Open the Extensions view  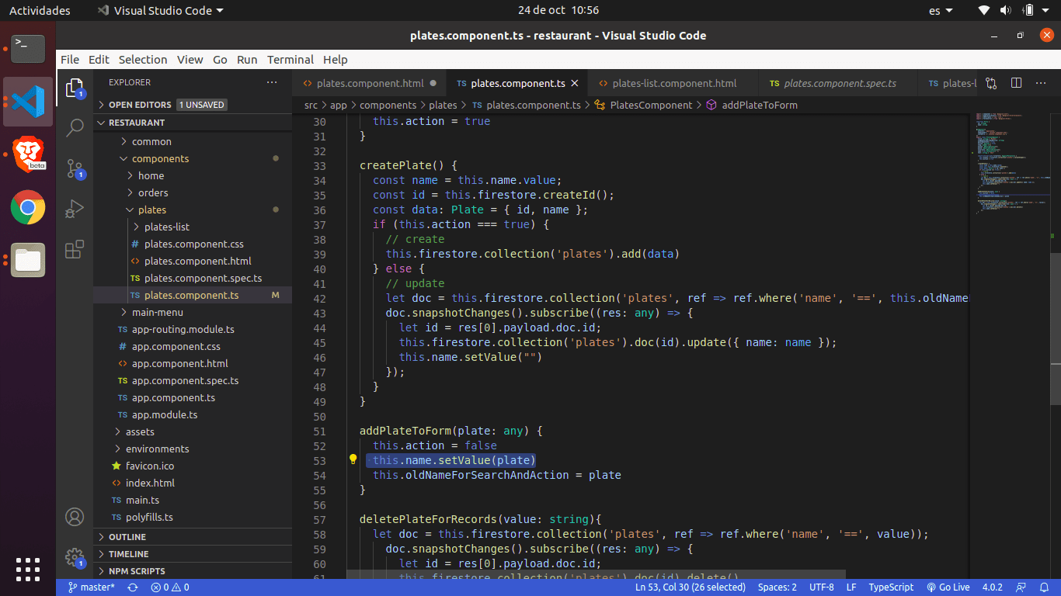75,250
